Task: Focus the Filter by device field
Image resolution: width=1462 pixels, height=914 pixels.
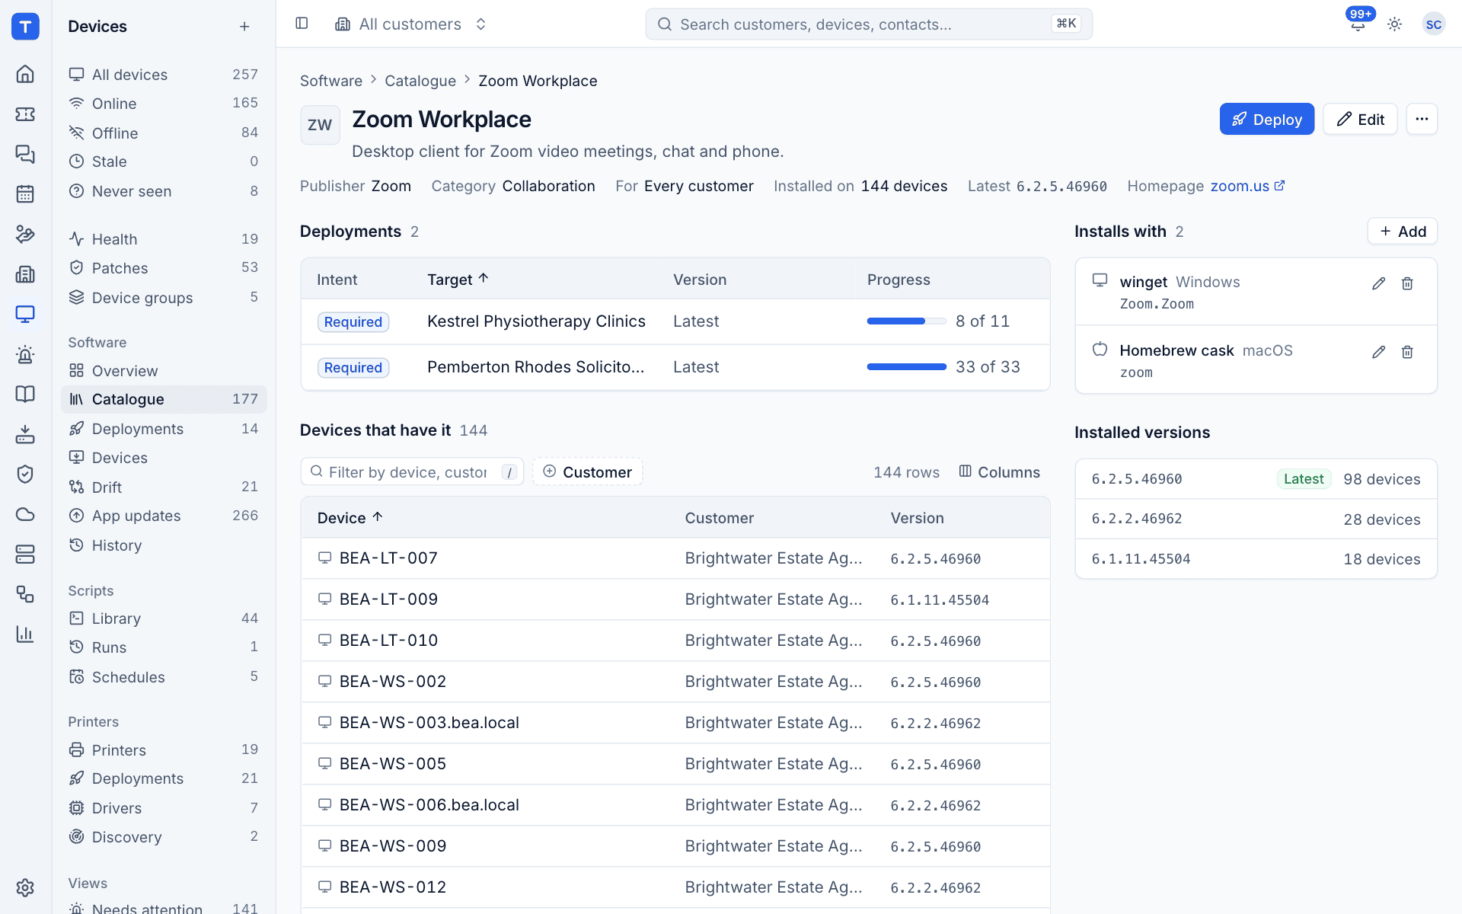Action: click(412, 472)
